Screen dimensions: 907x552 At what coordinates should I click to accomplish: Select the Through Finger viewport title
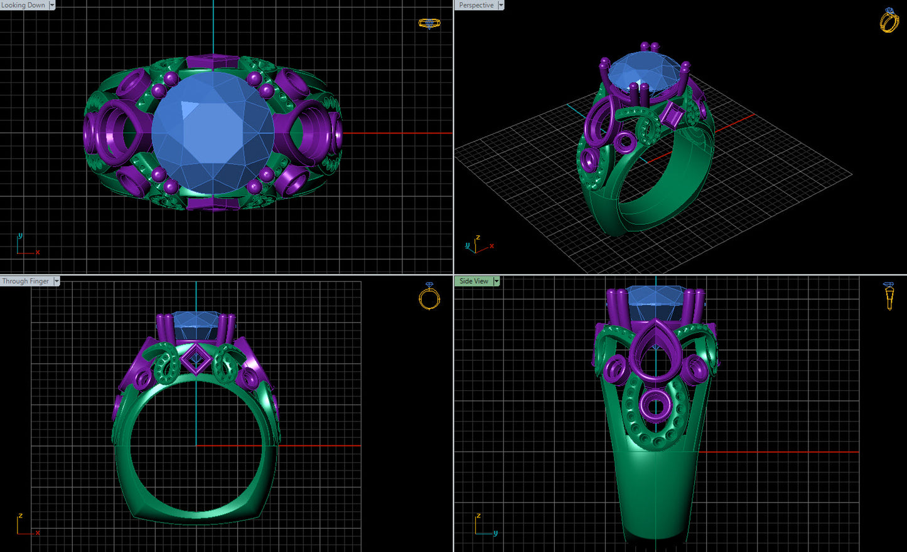coord(26,281)
